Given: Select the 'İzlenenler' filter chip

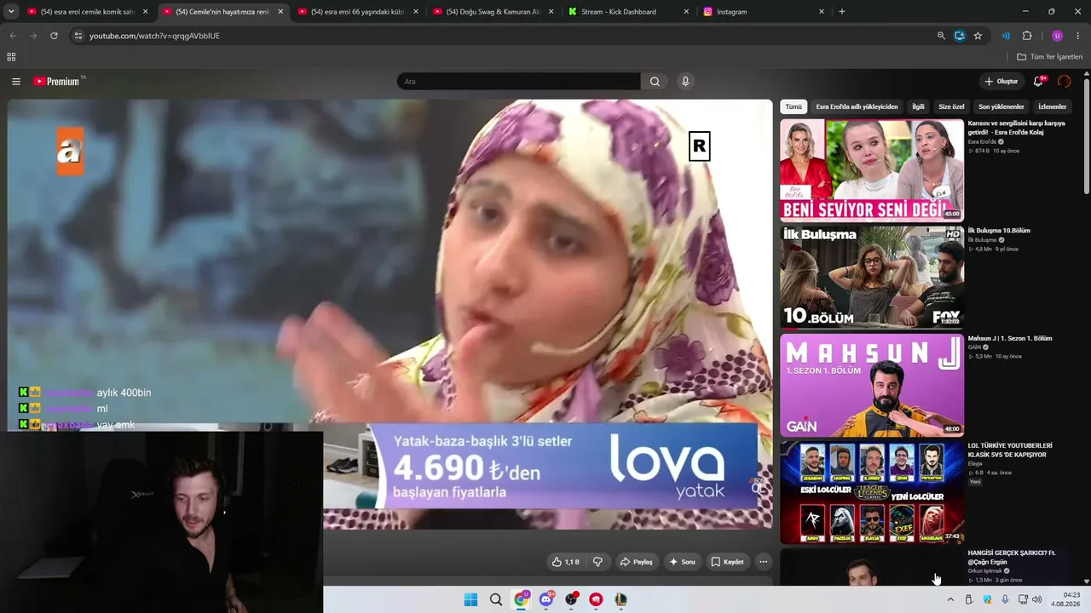Looking at the screenshot, I should (1053, 107).
